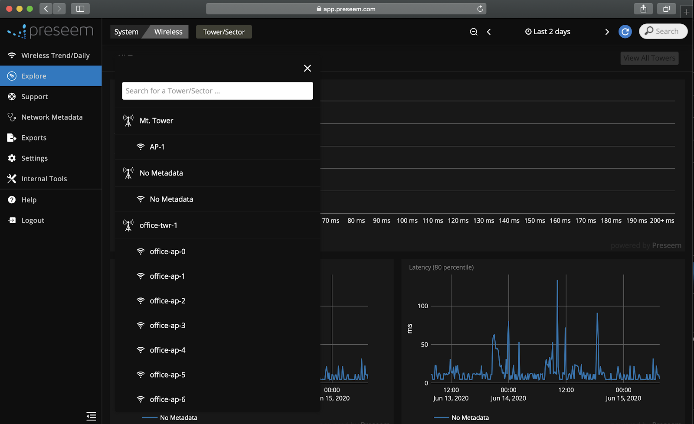Click the Search button in header
The image size is (694, 424).
pos(663,31)
